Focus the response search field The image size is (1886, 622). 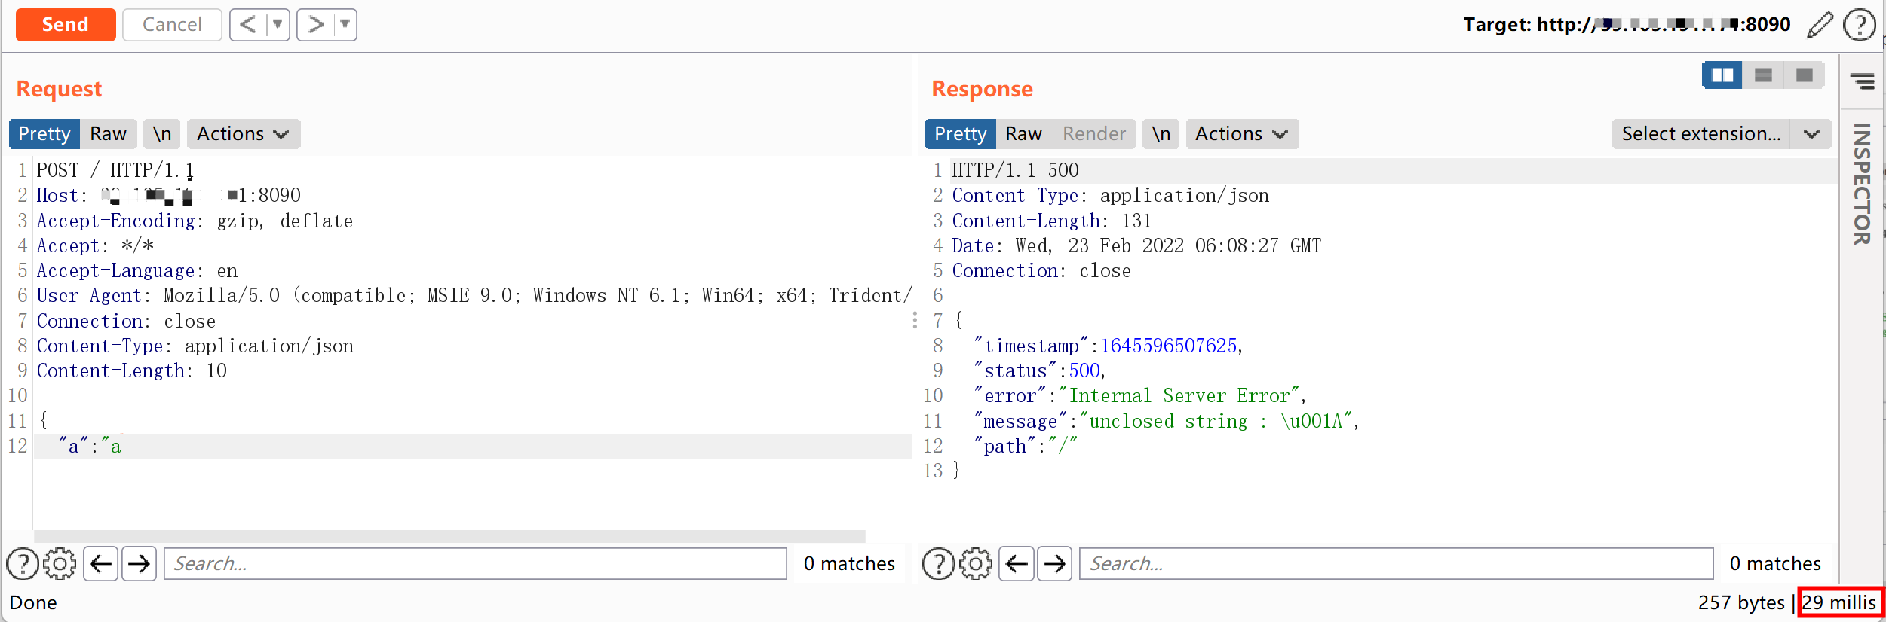pos(1395,563)
